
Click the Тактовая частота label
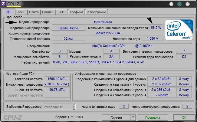28,79
